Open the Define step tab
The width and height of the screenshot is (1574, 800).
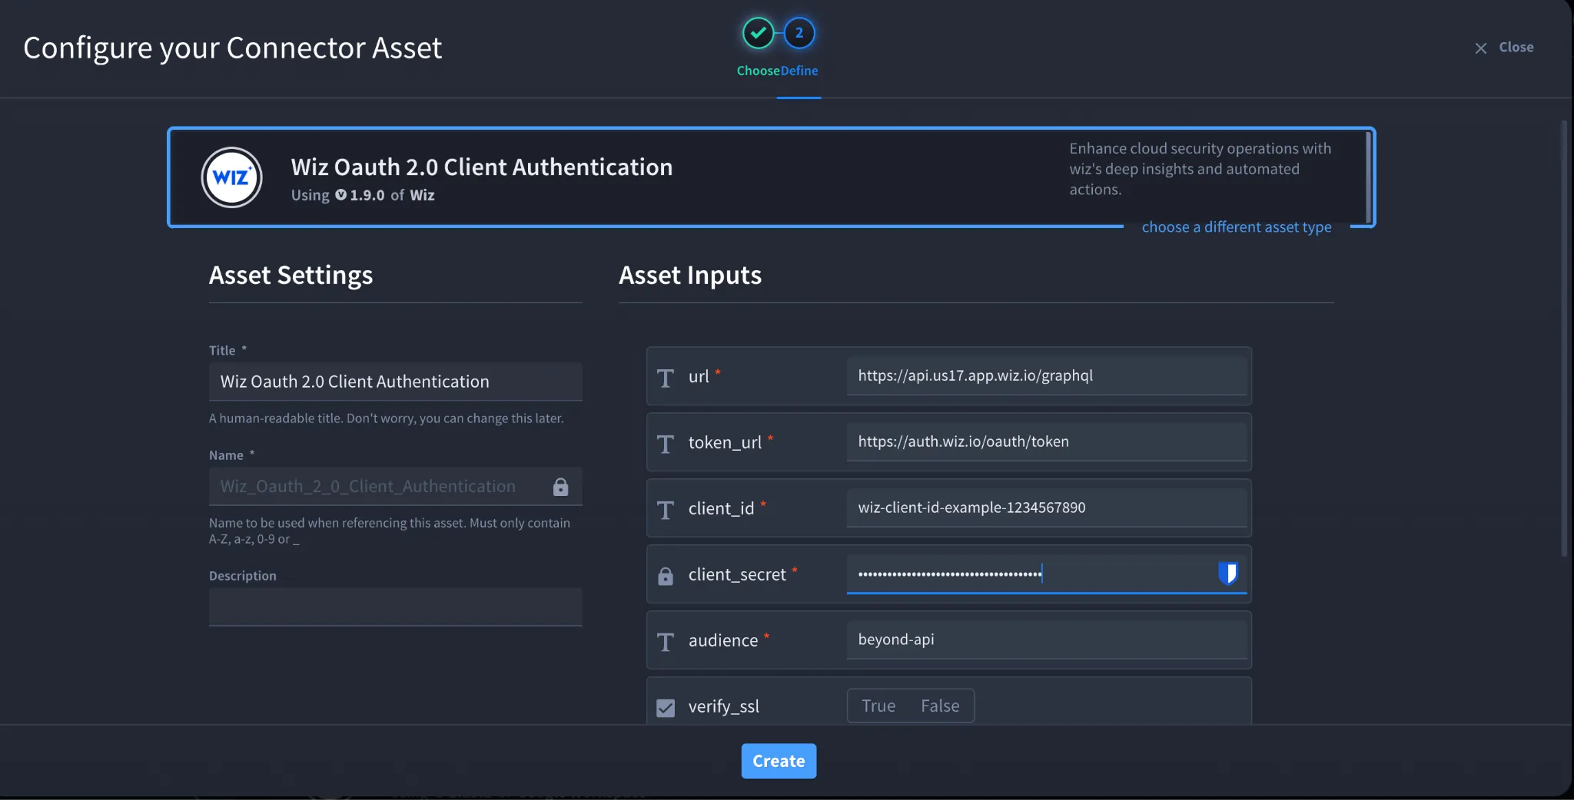(x=799, y=71)
